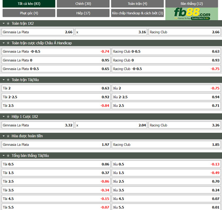Collapse the Hòa được hoàn tiền arrow
Viewport: 222px width, 210px height.
4,136
